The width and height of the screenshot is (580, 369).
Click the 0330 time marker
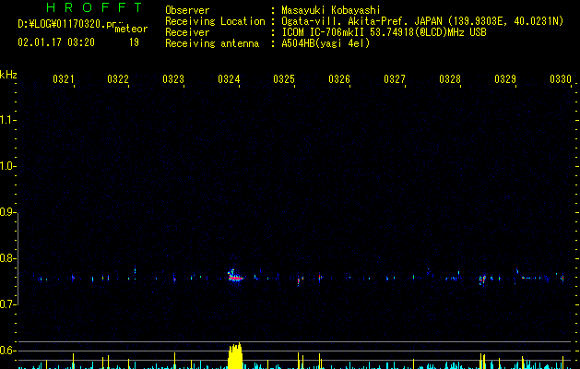coord(561,79)
